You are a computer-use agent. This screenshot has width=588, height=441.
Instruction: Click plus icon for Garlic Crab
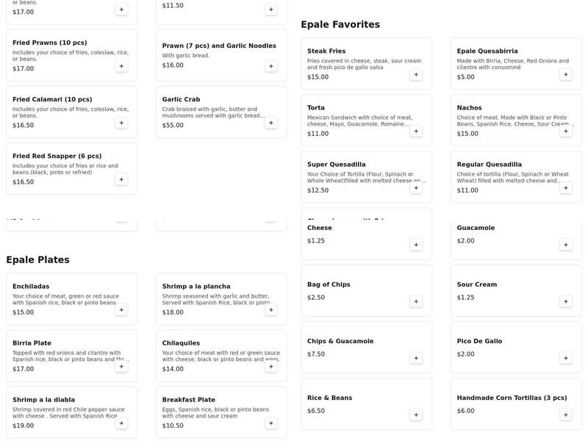[271, 123]
